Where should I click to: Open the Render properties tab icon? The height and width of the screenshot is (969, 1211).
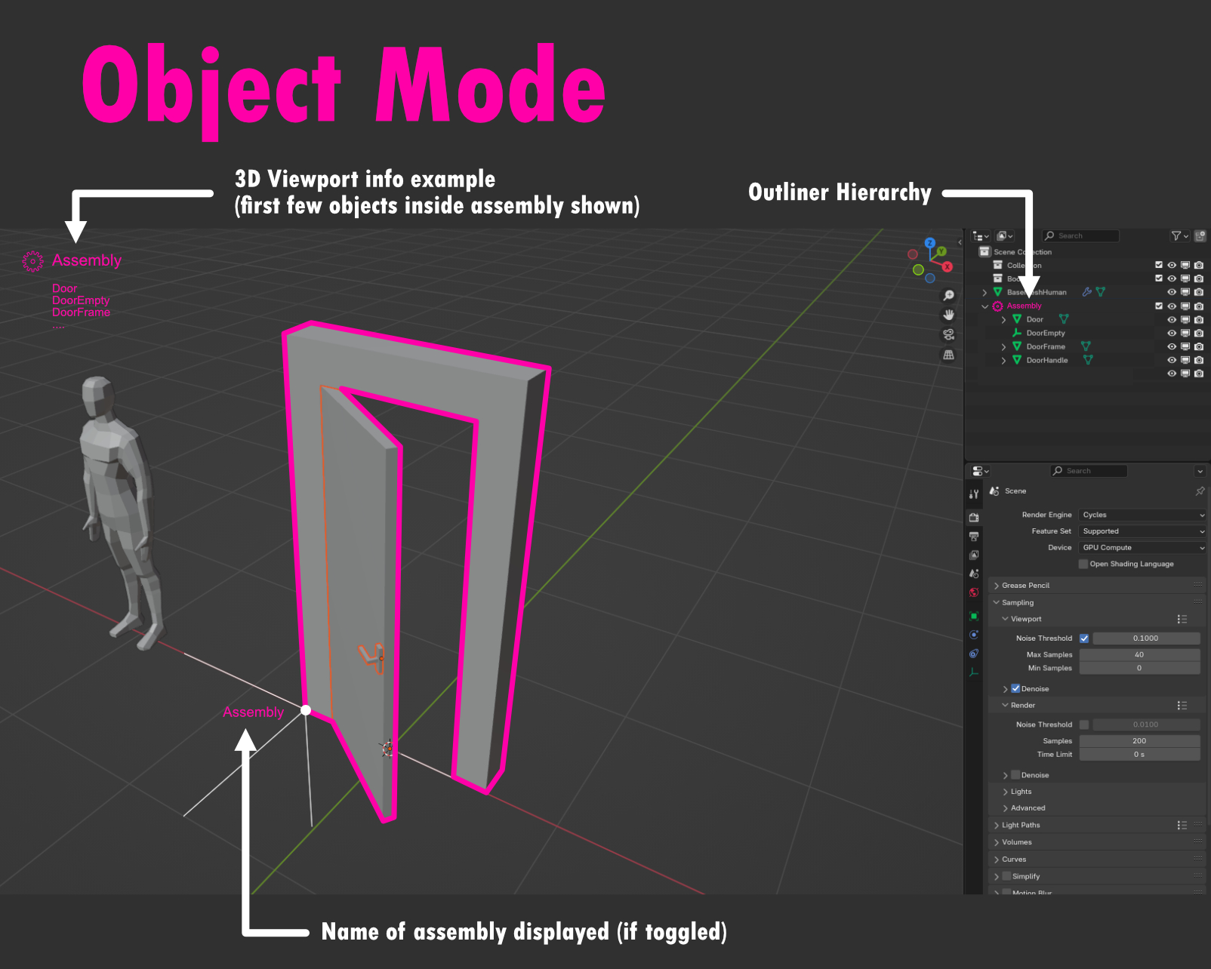(974, 517)
